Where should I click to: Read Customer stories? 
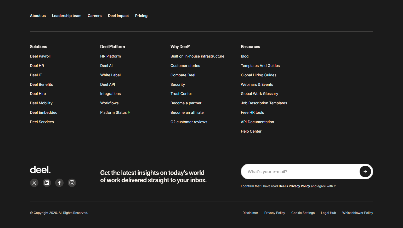[x=185, y=66]
